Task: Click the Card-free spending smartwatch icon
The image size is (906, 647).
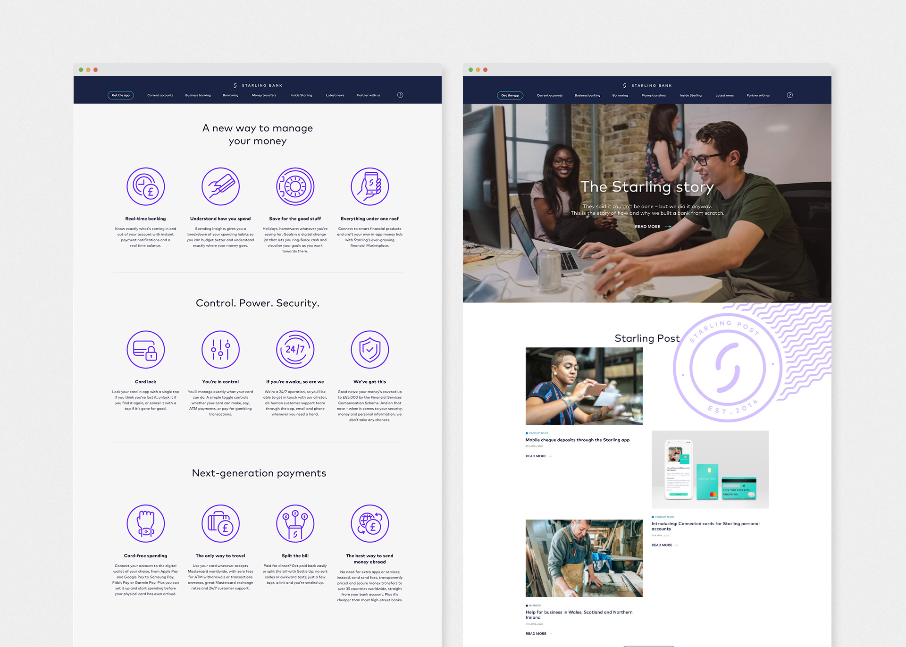Action: 145,524
